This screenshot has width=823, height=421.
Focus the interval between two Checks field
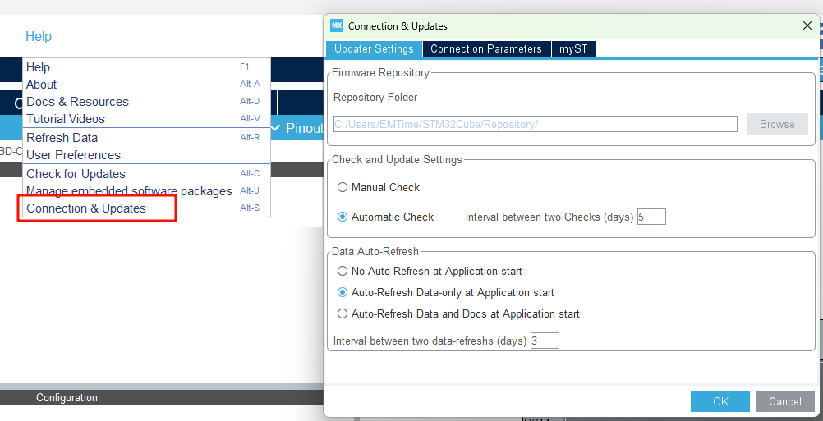click(x=651, y=217)
